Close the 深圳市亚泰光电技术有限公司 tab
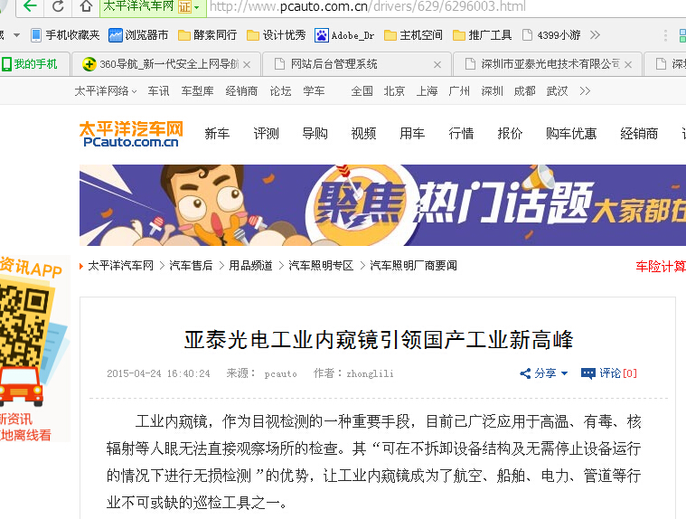Viewport: 686px width, 519px height. [x=628, y=65]
